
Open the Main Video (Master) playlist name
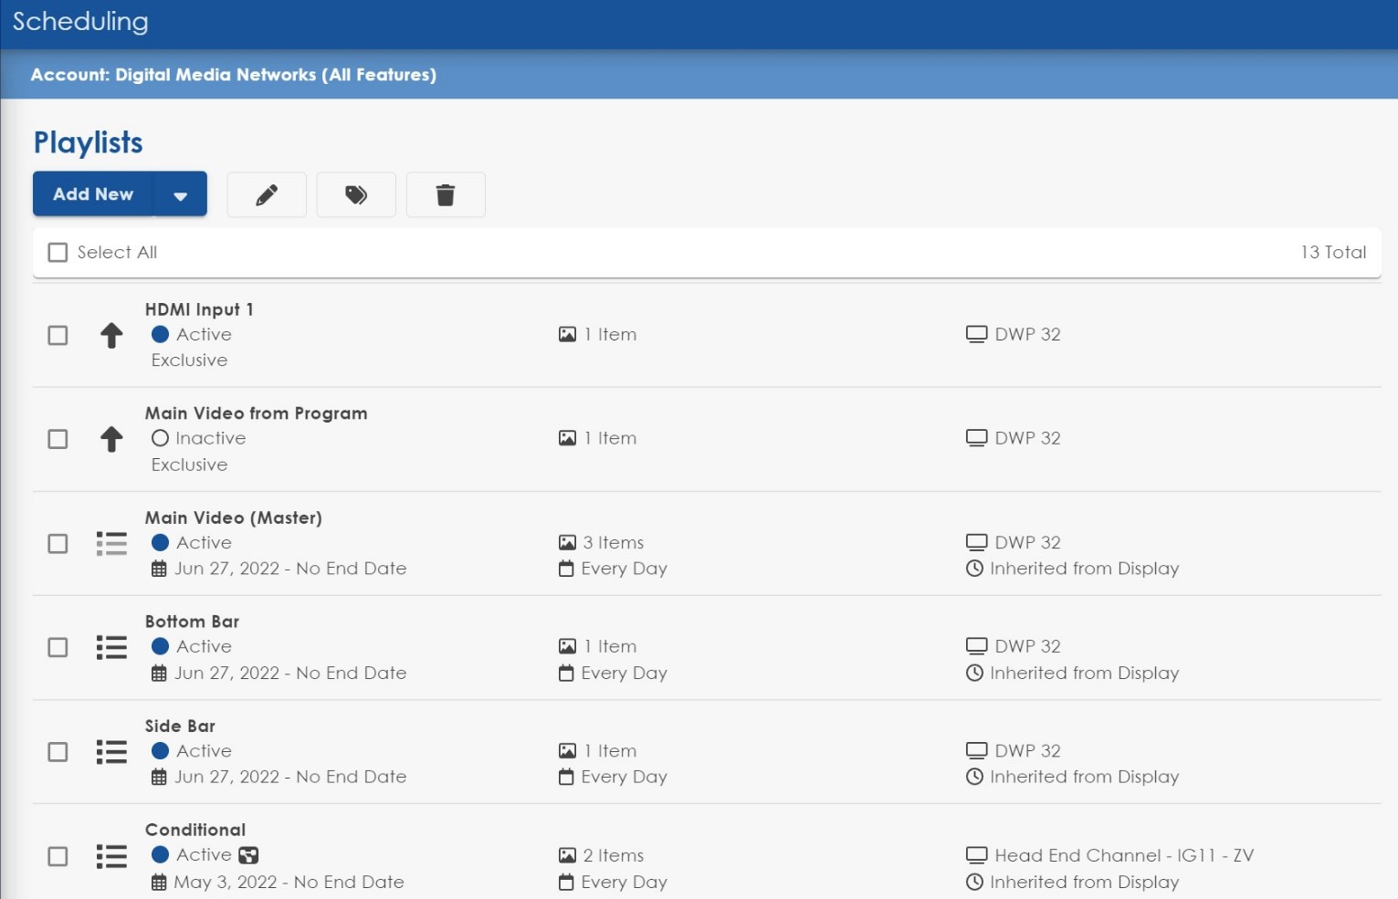(x=233, y=517)
